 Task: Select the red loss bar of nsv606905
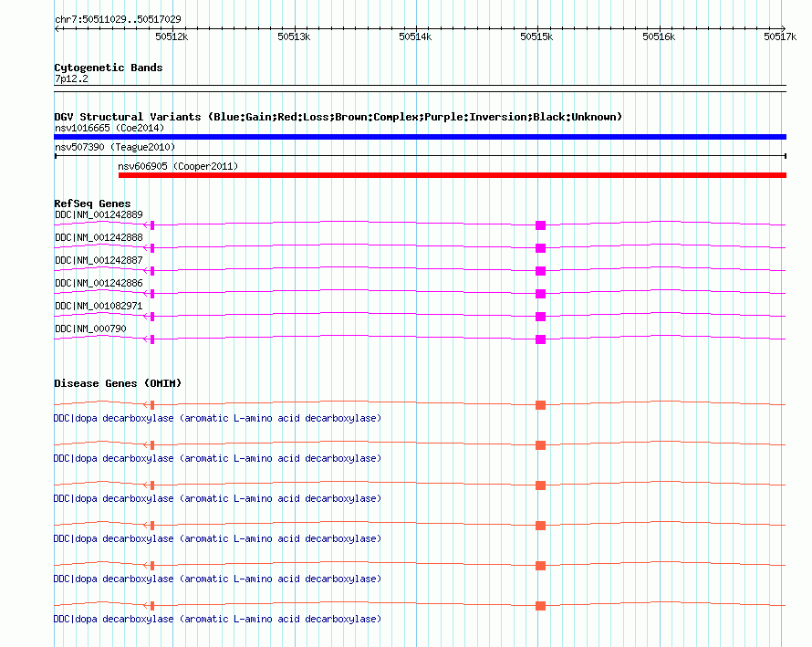click(x=453, y=175)
